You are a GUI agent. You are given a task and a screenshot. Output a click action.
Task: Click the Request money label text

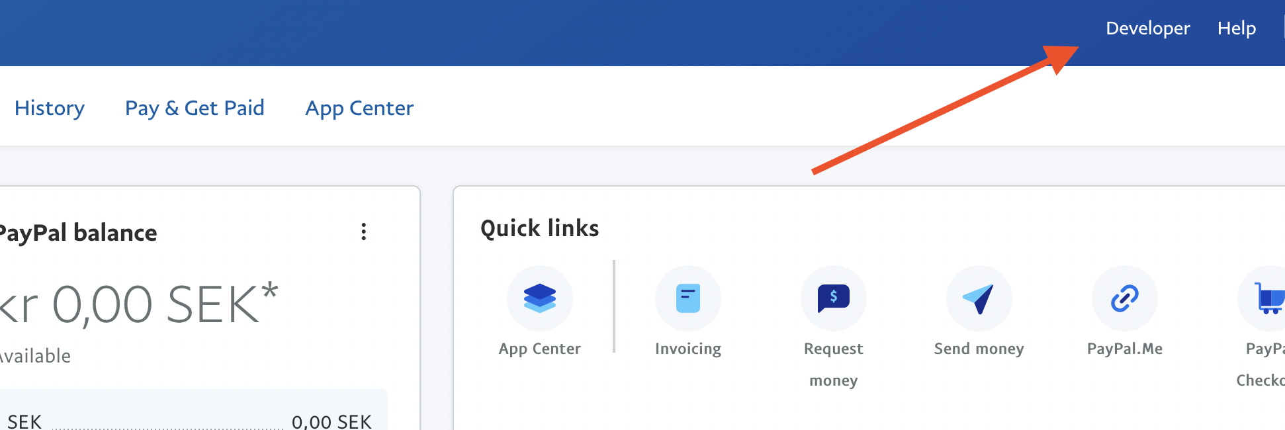[833, 365]
